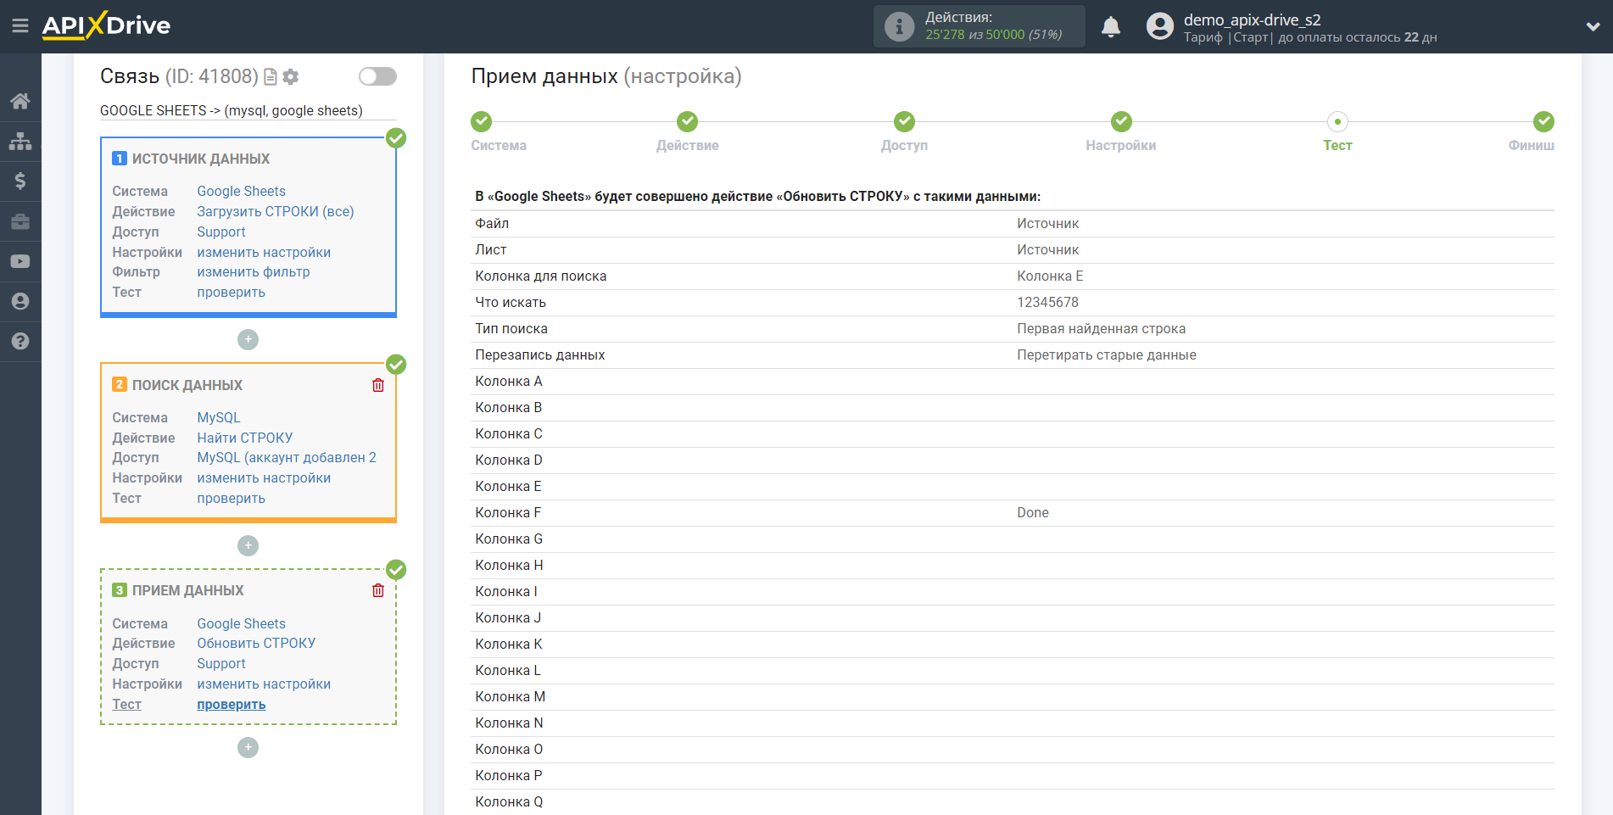
Task: Click Источник value in Файл row
Action: click(1048, 223)
